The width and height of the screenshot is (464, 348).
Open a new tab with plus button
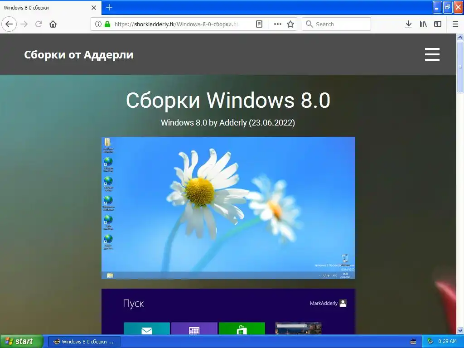pos(109,7)
